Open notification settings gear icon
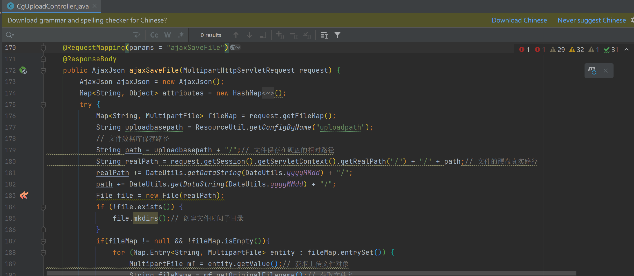This screenshot has height=276, width=634. point(632,20)
